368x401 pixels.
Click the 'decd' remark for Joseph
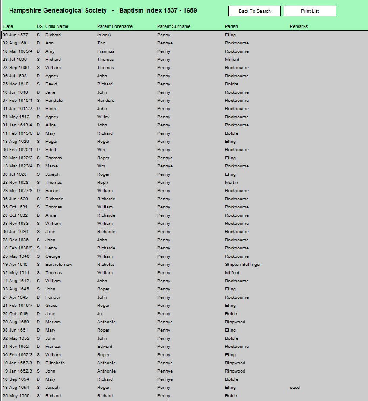point(295,388)
